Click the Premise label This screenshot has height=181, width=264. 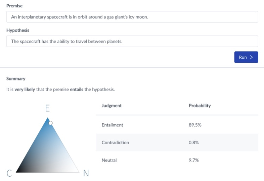click(x=14, y=6)
